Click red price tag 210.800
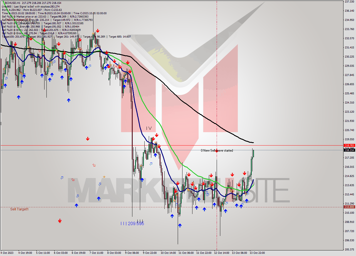This screenshot has width=356, height=256. point(349,207)
